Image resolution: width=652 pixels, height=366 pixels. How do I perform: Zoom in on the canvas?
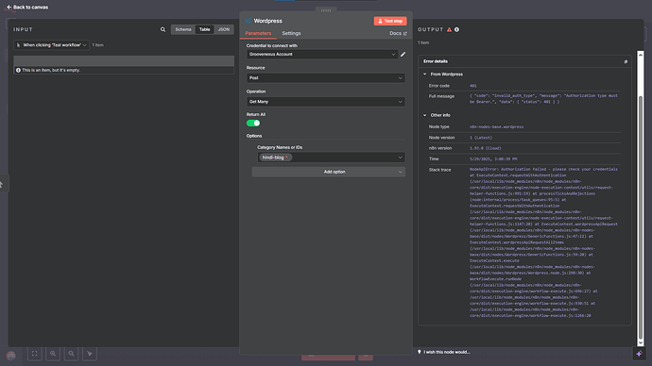53,354
